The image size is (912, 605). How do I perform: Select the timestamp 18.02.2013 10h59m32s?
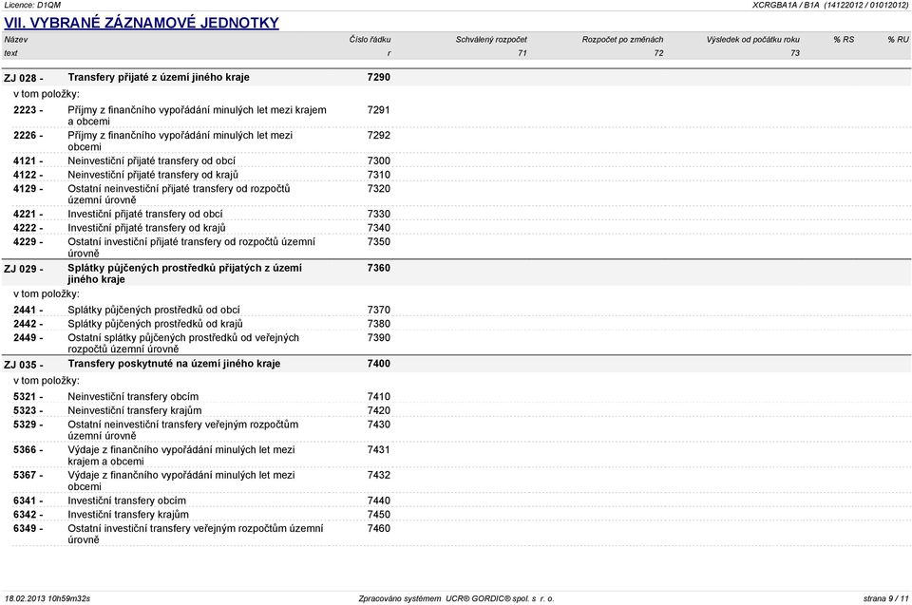click(47, 598)
